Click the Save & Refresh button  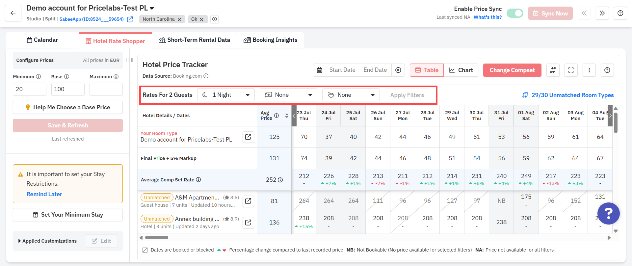pyautogui.click(x=68, y=125)
